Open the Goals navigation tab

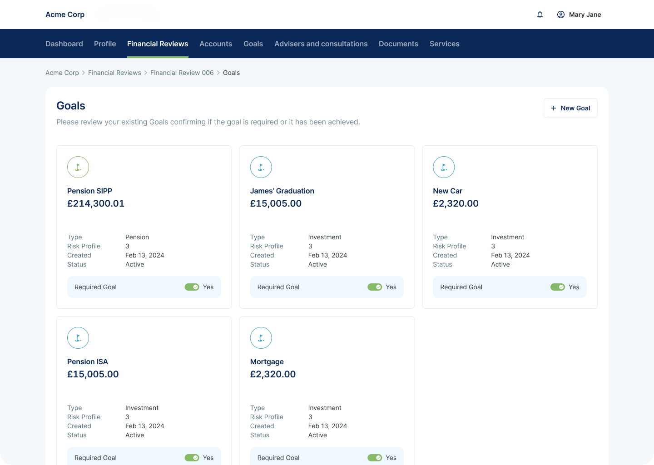(253, 44)
